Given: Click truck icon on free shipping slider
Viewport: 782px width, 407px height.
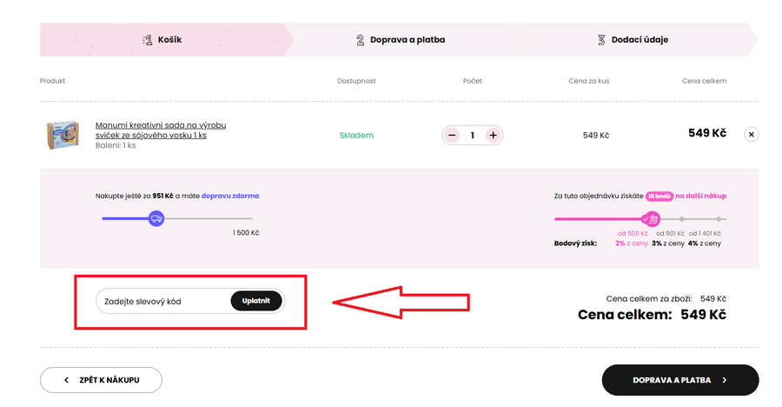Looking at the screenshot, I should click(x=156, y=219).
